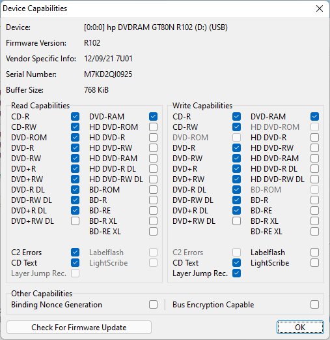Toggle Read BD-R checkbox
This screenshot has width=330, height=340.
click(x=153, y=200)
